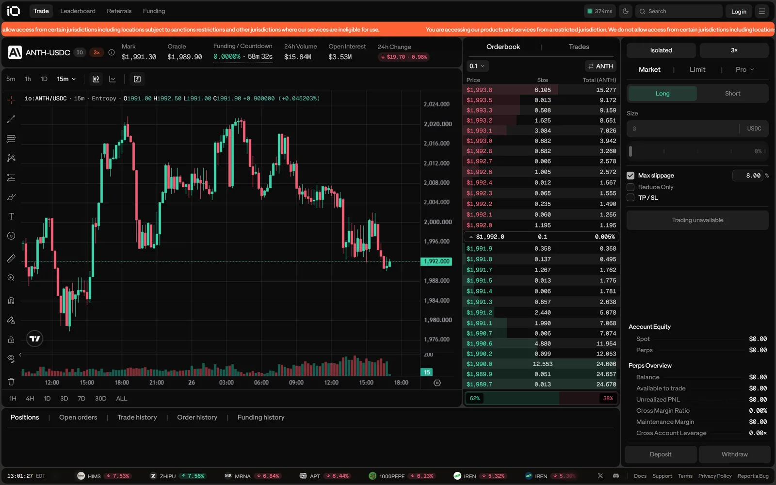Enable the Reduce Only checkbox
This screenshot has height=485, width=776.
pyautogui.click(x=630, y=187)
